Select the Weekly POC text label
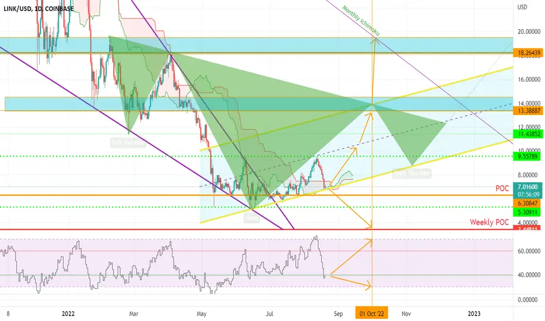The image size is (545, 321). [x=489, y=222]
